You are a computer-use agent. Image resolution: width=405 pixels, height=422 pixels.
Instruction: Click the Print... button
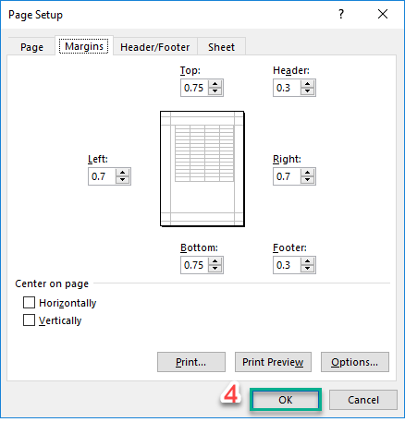(191, 362)
